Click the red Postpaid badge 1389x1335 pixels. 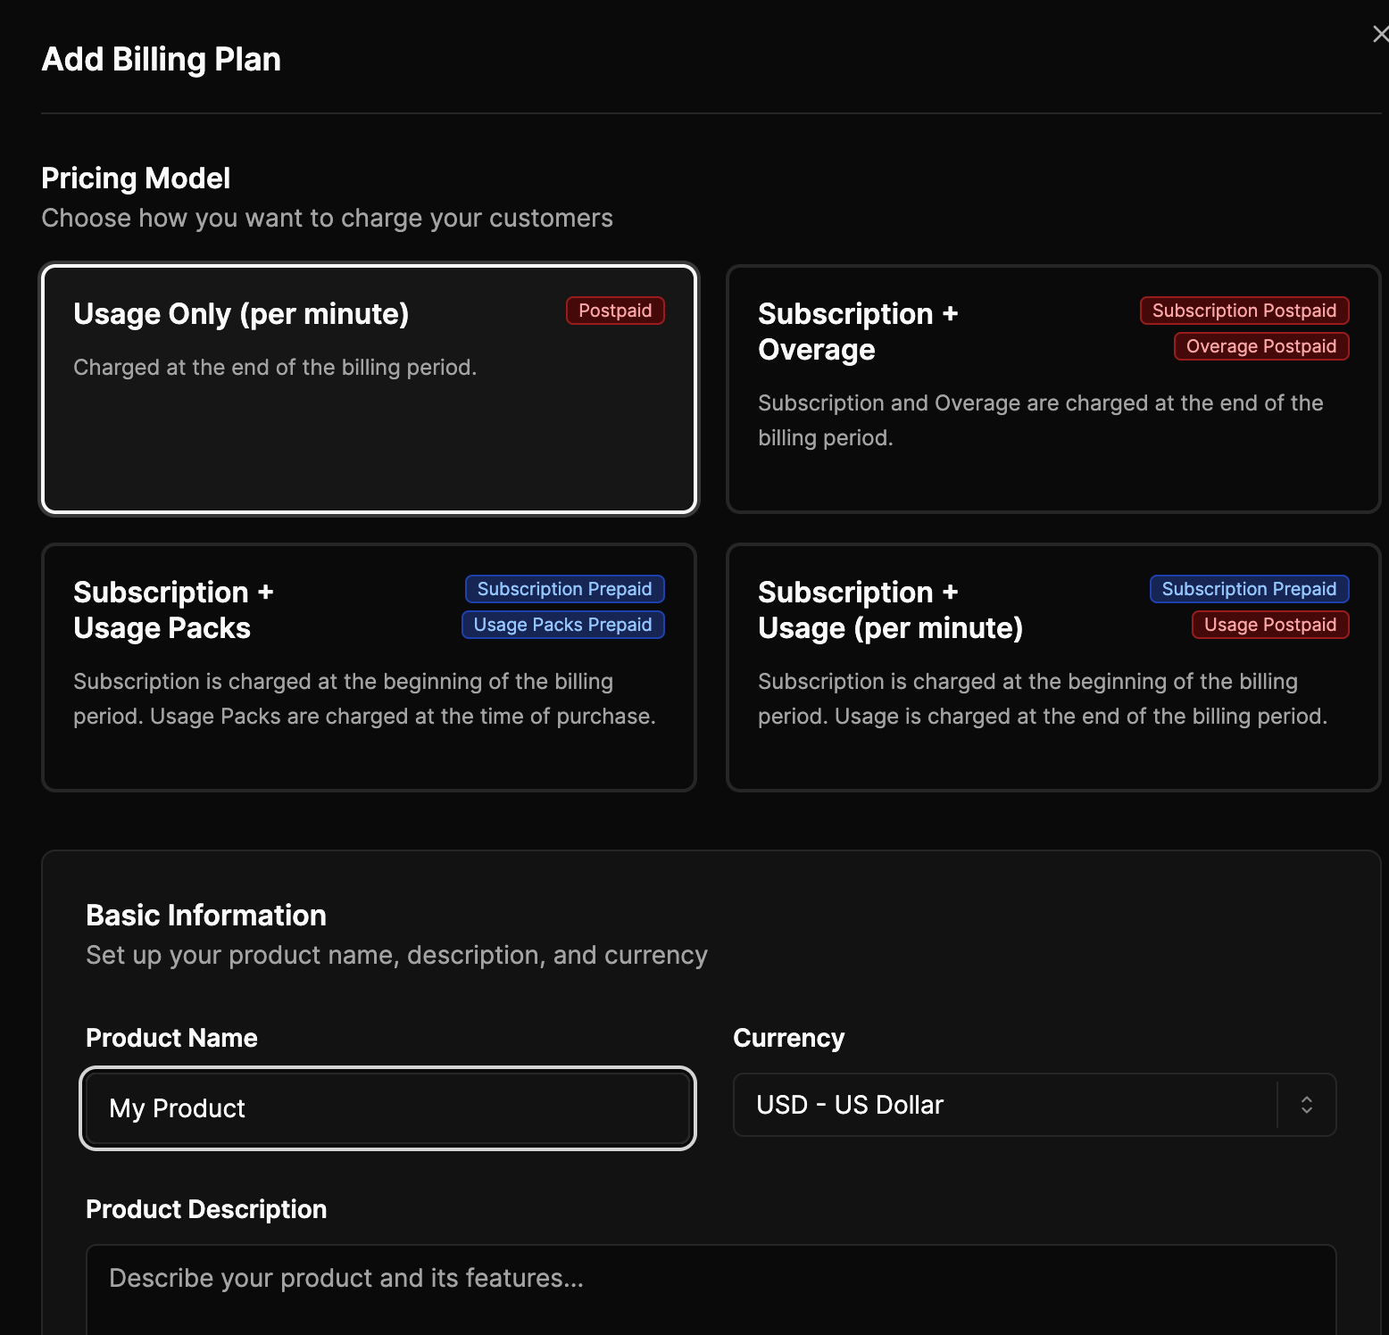click(x=615, y=311)
